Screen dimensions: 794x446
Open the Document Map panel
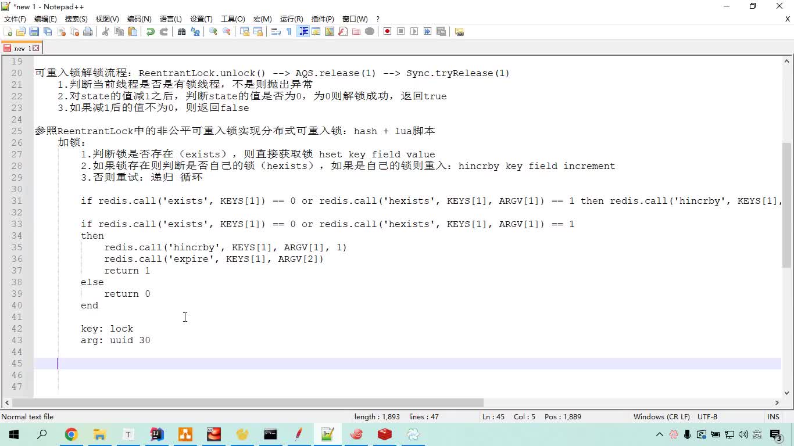point(330,32)
